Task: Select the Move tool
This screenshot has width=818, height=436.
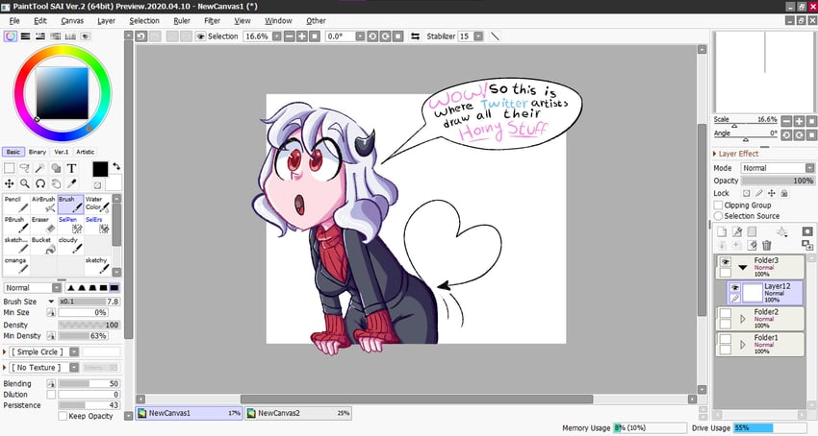Action: (x=10, y=183)
